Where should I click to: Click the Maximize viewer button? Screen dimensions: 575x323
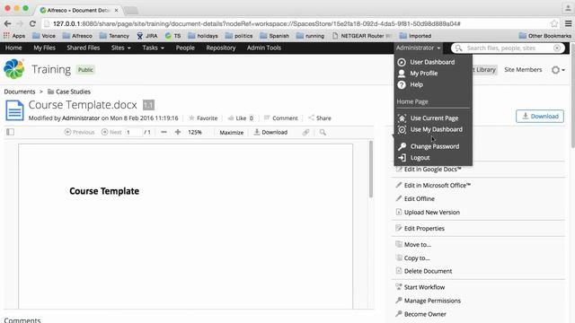232,133
